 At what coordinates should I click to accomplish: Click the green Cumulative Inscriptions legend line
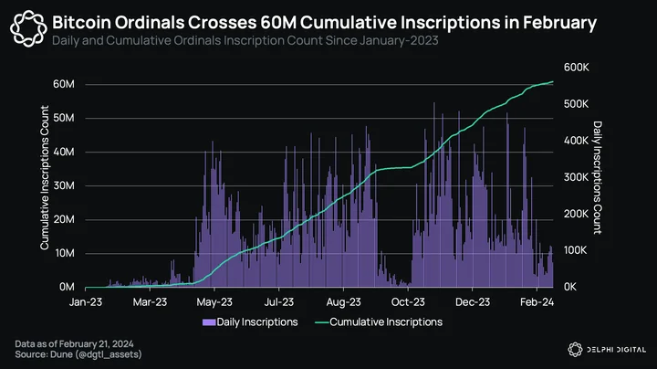click(321, 322)
